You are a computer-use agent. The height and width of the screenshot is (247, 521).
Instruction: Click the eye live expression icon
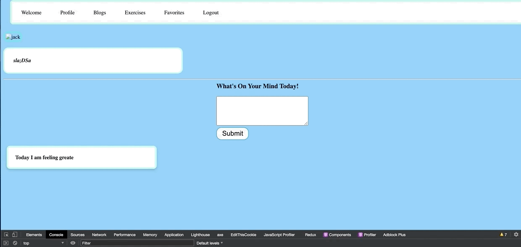tap(73, 243)
